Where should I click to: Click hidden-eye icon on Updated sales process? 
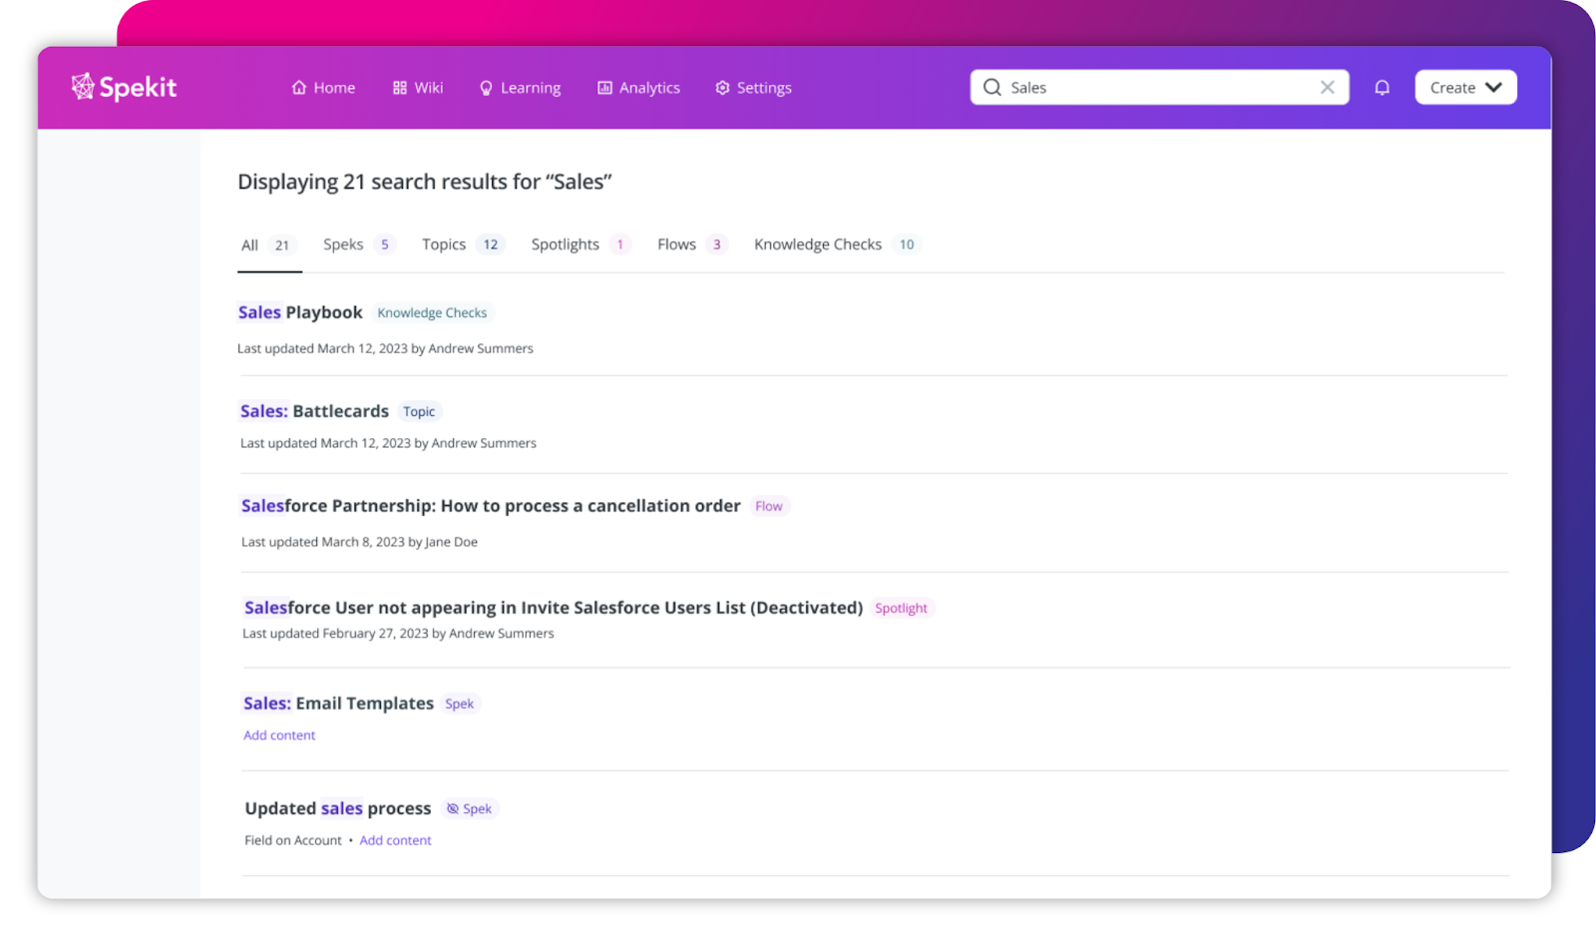(x=453, y=808)
